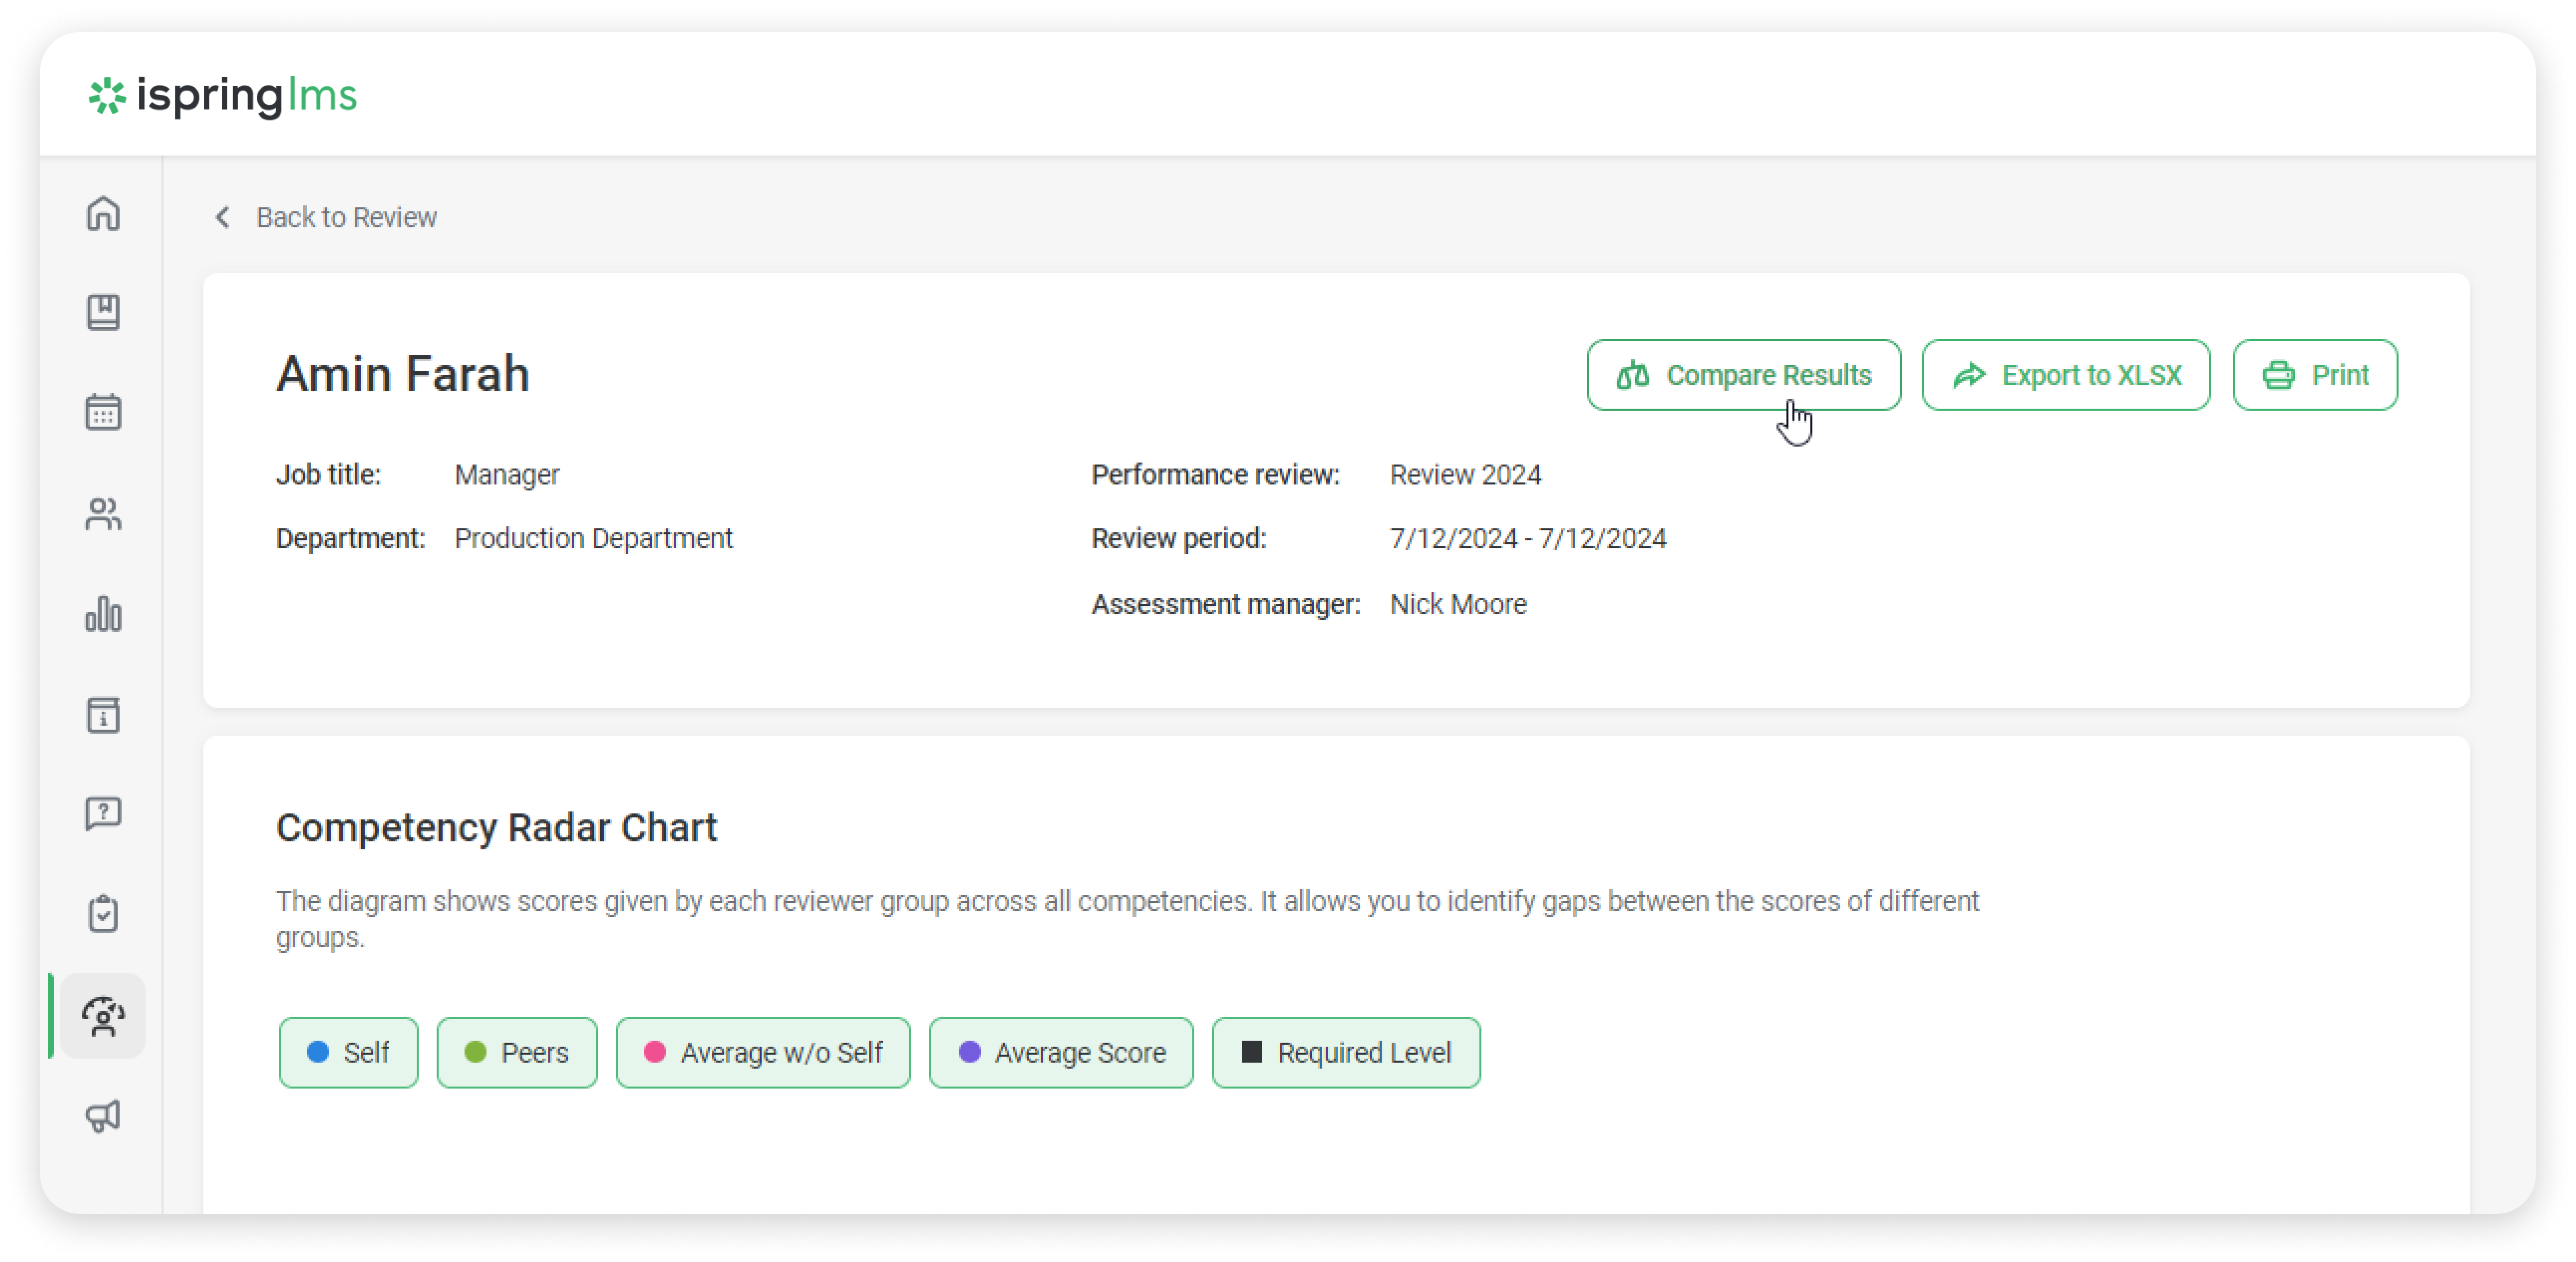Toggle the Self series filter
Screen dimensions: 2576x1262
point(348,1052)
